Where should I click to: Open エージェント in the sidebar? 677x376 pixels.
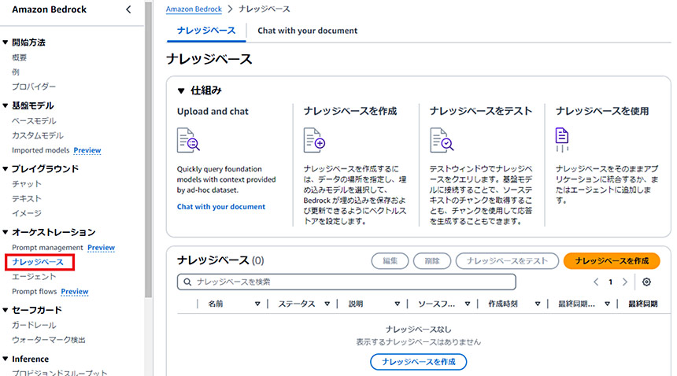[34, 276]
